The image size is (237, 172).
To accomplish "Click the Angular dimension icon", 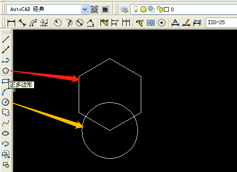I will [x=91, y=23].
